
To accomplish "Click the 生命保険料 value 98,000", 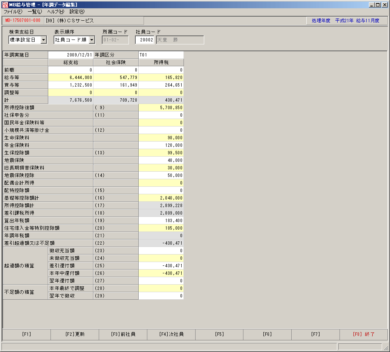I will 161,138.
